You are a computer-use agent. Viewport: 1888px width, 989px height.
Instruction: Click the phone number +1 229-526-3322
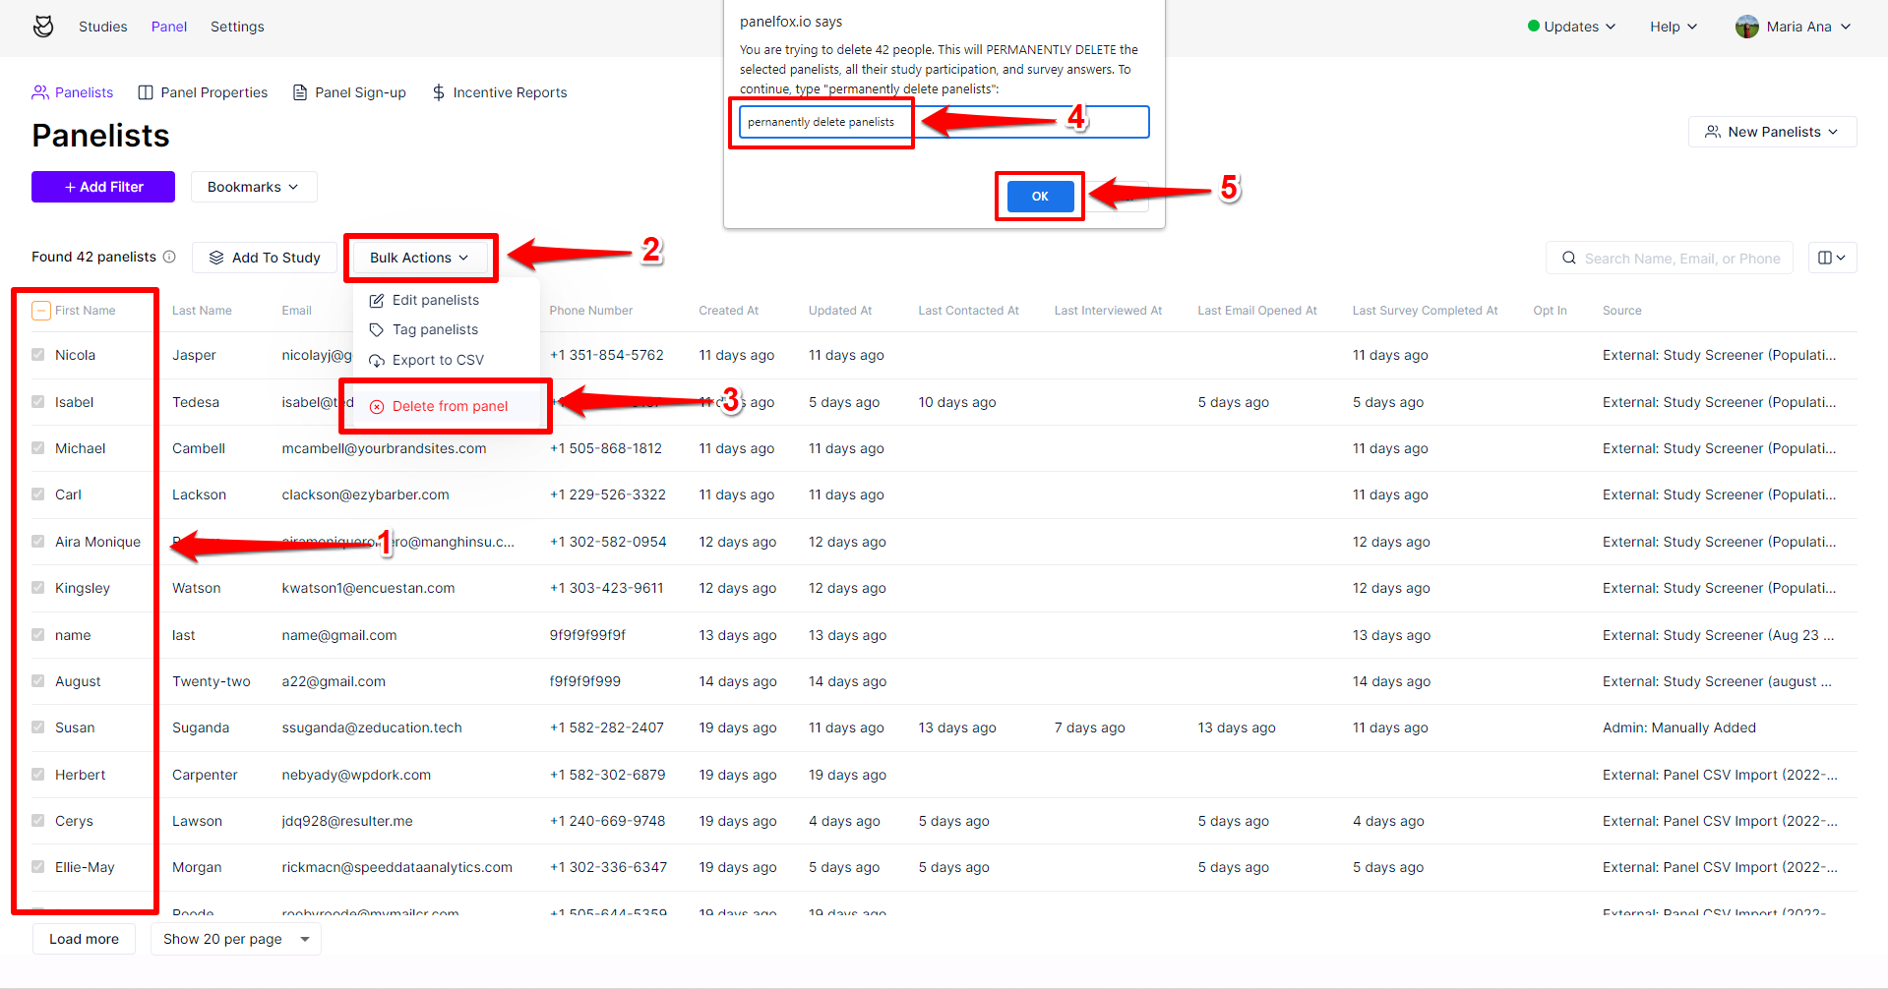point(607,494)
